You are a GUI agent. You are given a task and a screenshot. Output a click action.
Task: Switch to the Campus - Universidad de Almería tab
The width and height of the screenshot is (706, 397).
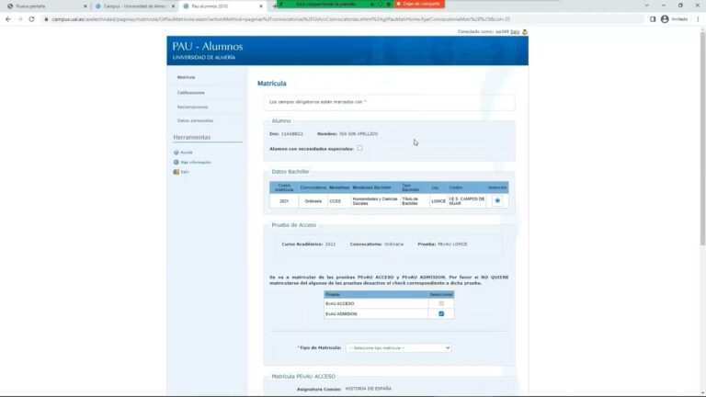[x=134, y=6]
